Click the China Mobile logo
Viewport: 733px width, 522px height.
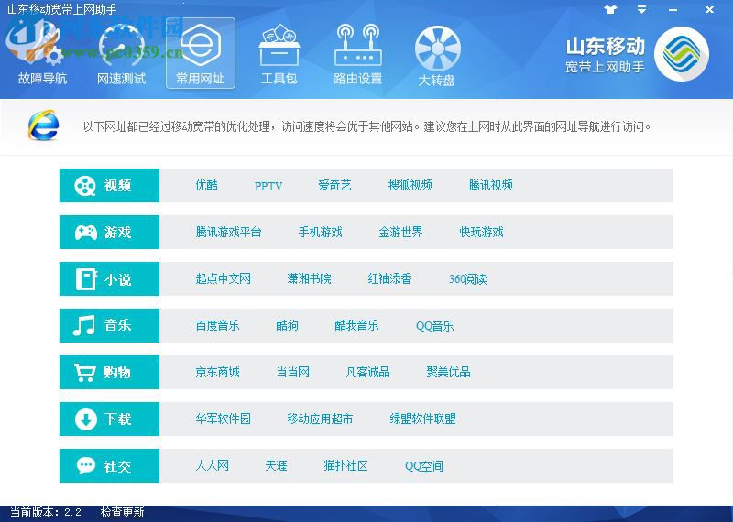682,53
